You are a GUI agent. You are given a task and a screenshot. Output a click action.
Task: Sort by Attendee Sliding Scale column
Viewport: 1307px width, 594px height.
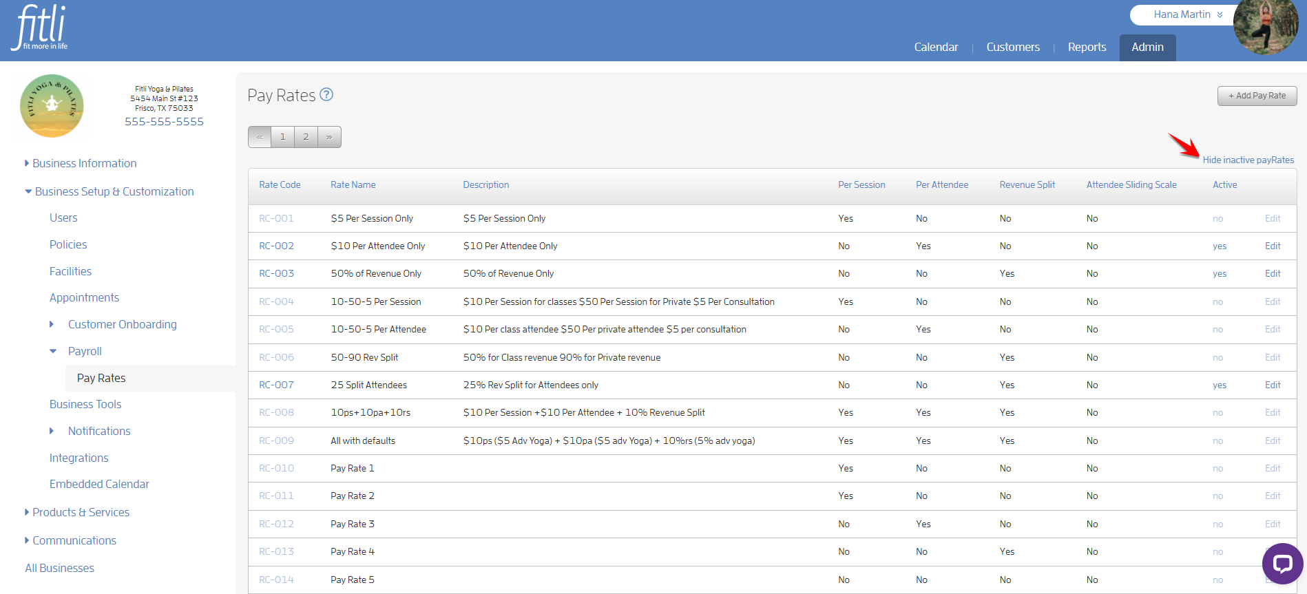[1131, 184]
